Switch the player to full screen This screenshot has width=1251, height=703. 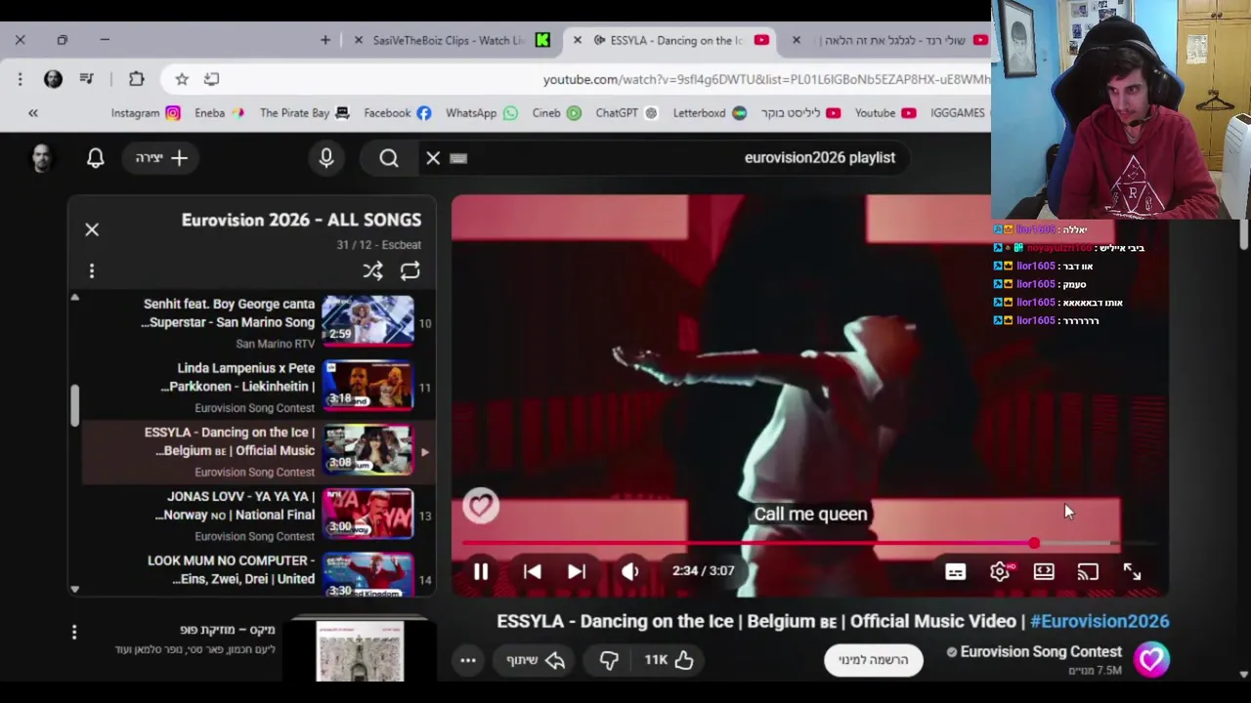coord(1132,572)
